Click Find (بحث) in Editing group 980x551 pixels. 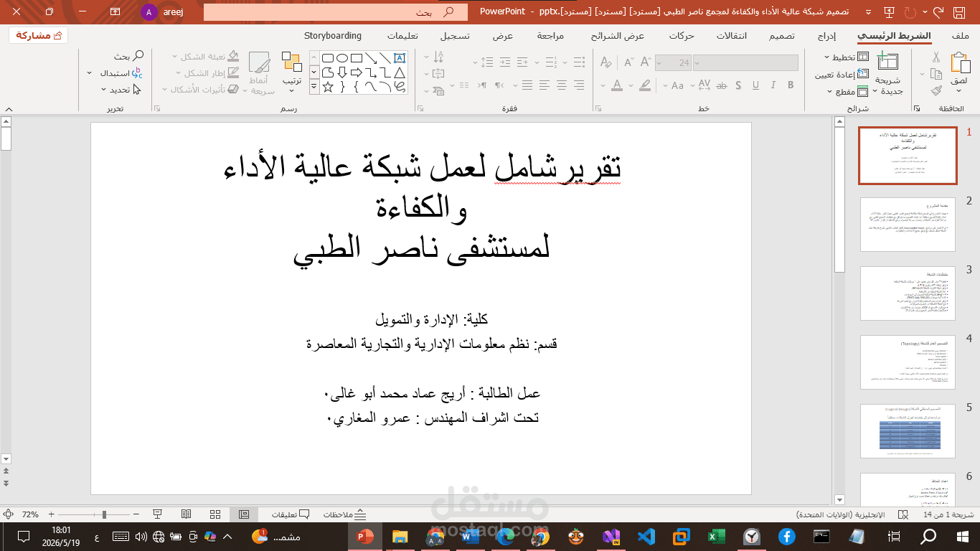[129, 56]
